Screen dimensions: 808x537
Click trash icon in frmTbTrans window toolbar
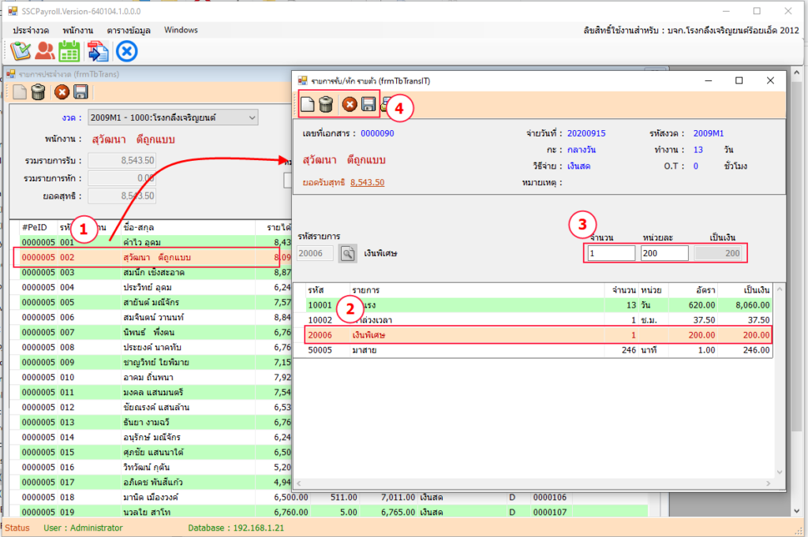pyautogui.click(x=38, y=92)
